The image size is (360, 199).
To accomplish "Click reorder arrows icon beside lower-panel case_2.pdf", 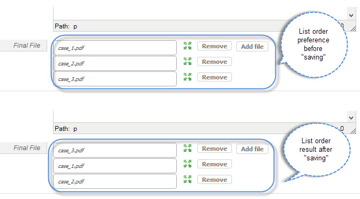I will pyautogui.click(x=187, y=179).
